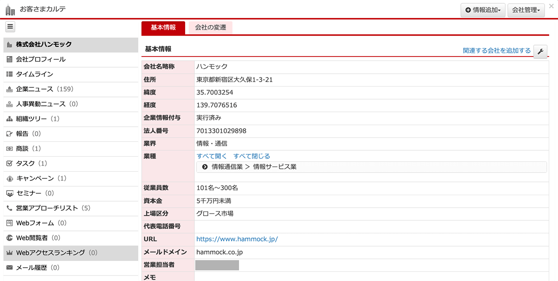Open 組織ツリー (1) section
558x281 pixels.
pos(71,119)
